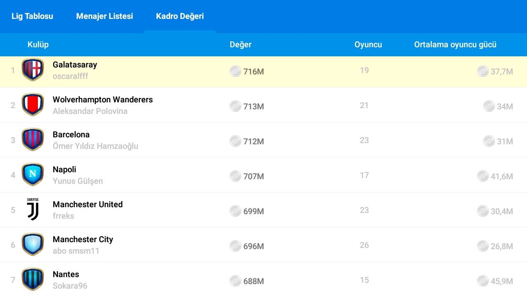Click the coin icon next to 30,4M
The height and width of the screenshot is (296, 527).
[483, 211]
